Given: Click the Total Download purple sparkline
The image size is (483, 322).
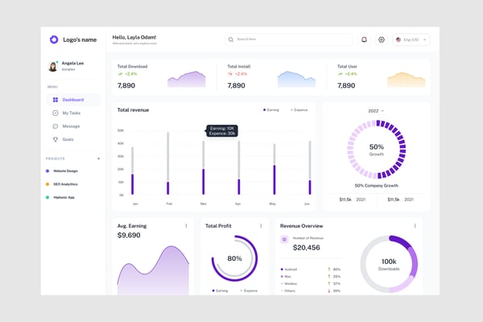Looking at the screenshot, I should (187, 79).
